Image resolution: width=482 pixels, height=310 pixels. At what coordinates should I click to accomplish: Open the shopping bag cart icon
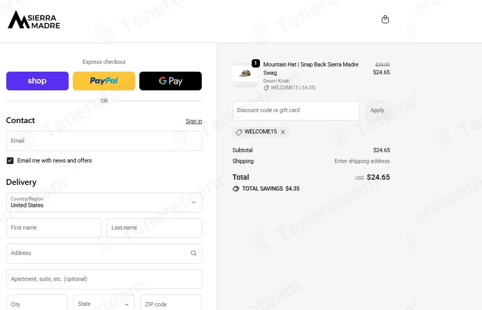[x=385, y=20]
